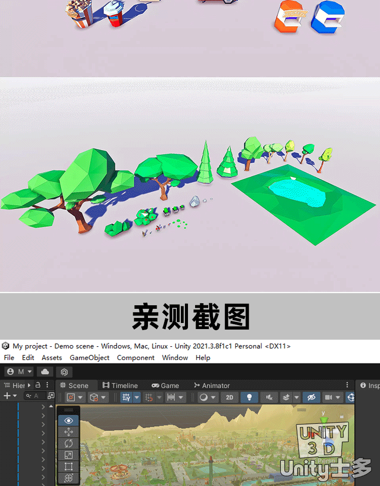Select the View (eye) tool
The width and height of the screenshot is (380, 486).
click(x=69, y=420)
